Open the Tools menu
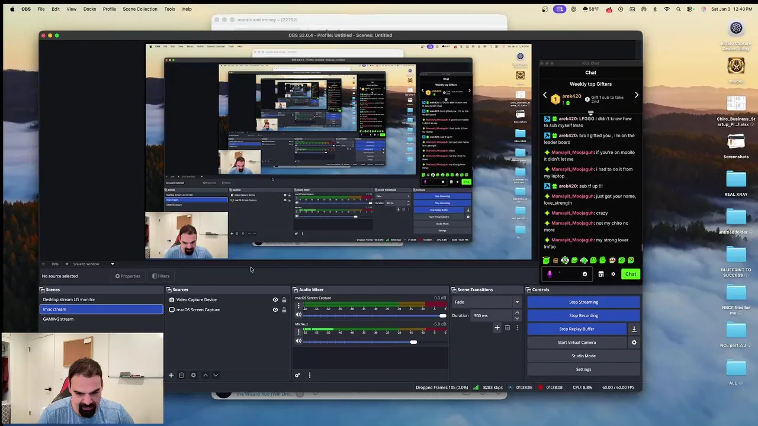This screenshot has width=758, height=426. coord(169,9)
